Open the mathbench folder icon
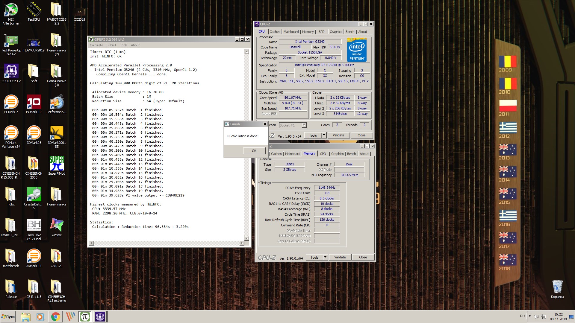 tap(11, 258)
